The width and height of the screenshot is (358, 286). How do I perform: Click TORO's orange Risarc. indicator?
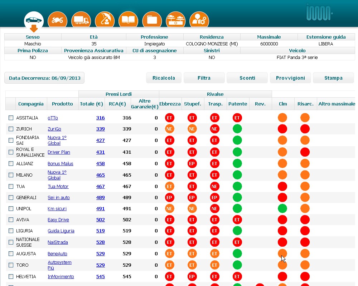coord(305,265)
